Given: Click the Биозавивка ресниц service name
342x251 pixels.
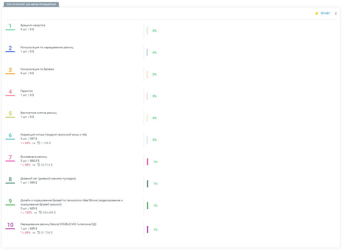Looking at the screenshot, I should 34,156.
